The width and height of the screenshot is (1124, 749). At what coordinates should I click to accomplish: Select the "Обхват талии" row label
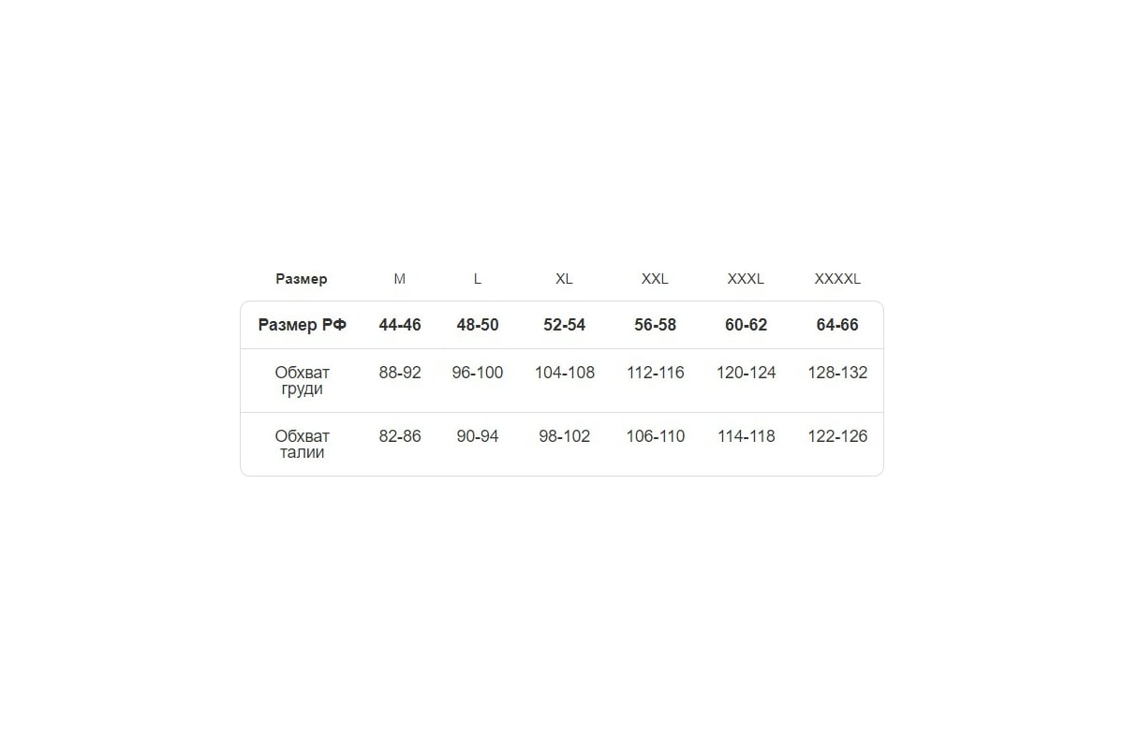tap(302, 445)
